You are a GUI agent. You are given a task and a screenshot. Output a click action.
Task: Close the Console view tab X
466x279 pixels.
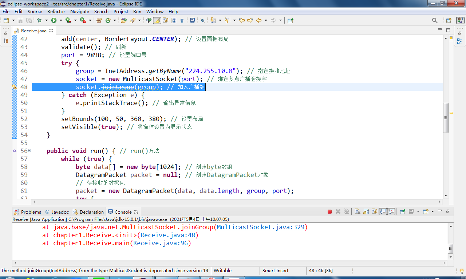click(136, 212)
